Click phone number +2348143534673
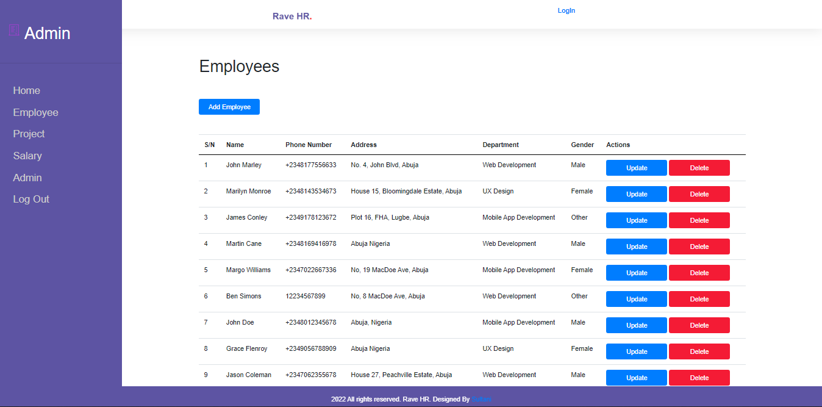Image resolution: width=822 pixels, height=407 pixels. pos(311,191)
